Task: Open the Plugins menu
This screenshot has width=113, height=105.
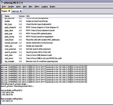Action: coord(52,6)
